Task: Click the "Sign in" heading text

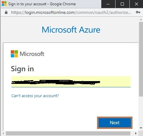Action: 22,69
